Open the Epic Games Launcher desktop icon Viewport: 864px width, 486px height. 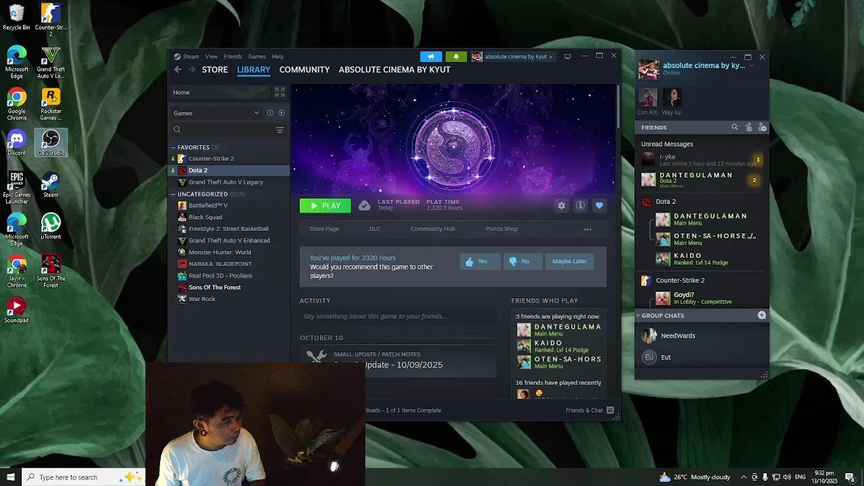click(x=17, y=188)
